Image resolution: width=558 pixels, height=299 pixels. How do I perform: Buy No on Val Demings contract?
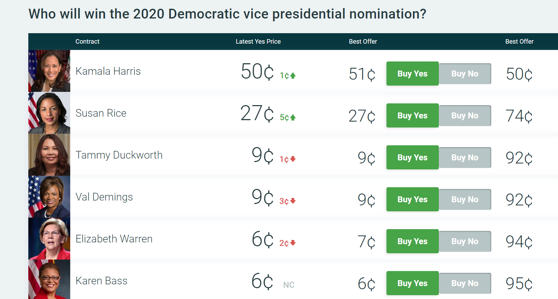465,199
